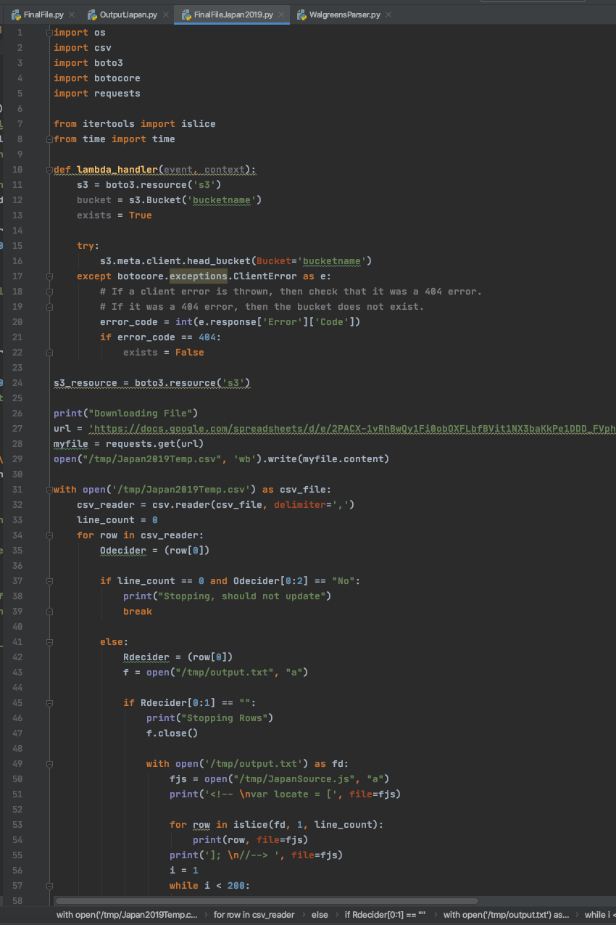Click the Python icon on OutputJapan.py tab
The image size is (616, 925).
click(92, 15)
